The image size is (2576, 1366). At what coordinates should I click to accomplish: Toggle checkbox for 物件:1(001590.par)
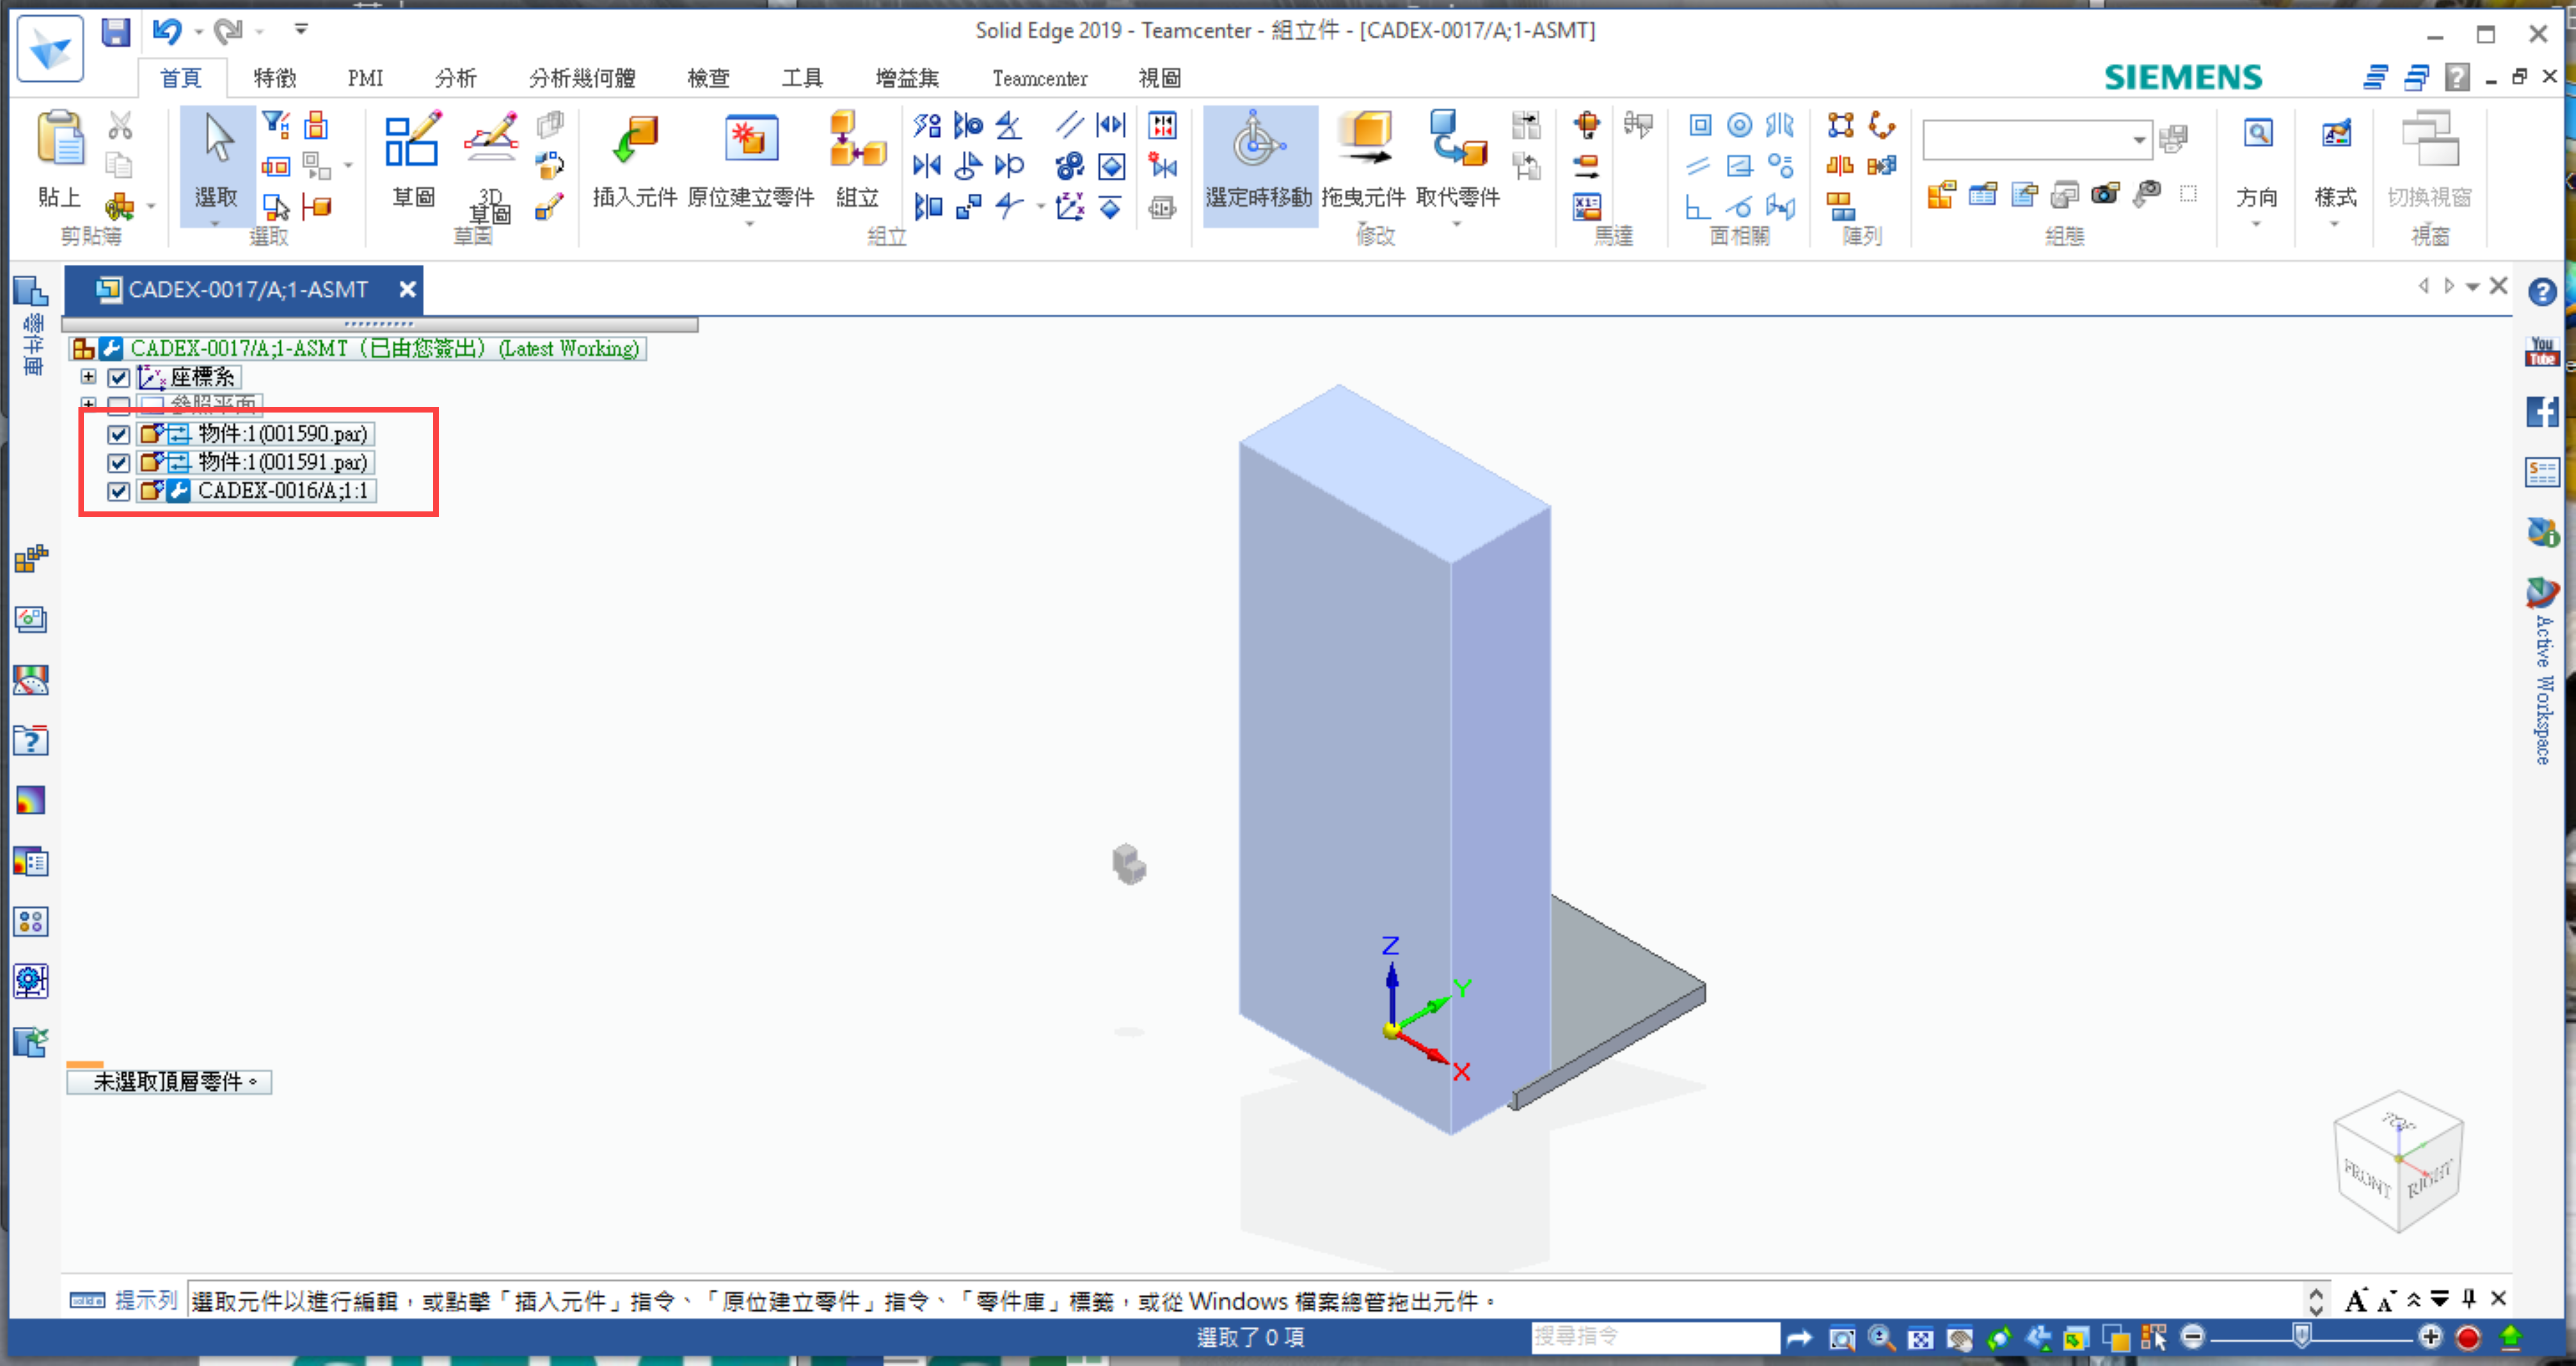click(x=119, y=434)
